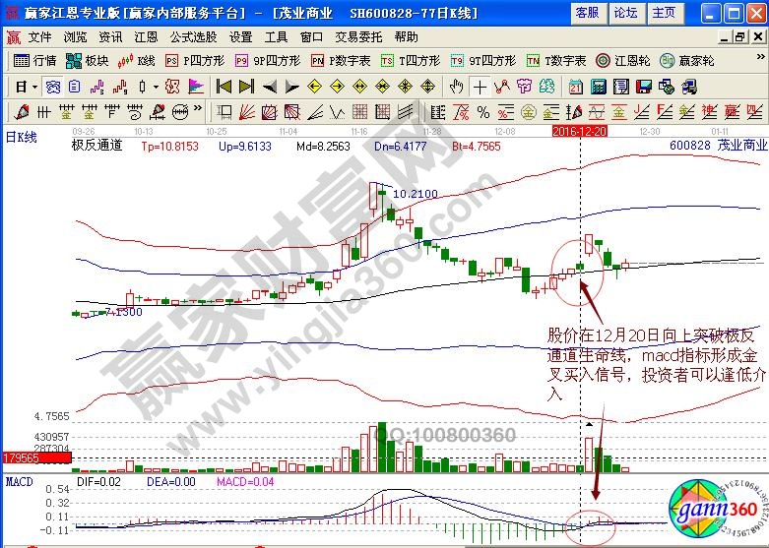
Task: Open the T数字表 time table
Action: point(556,60)
